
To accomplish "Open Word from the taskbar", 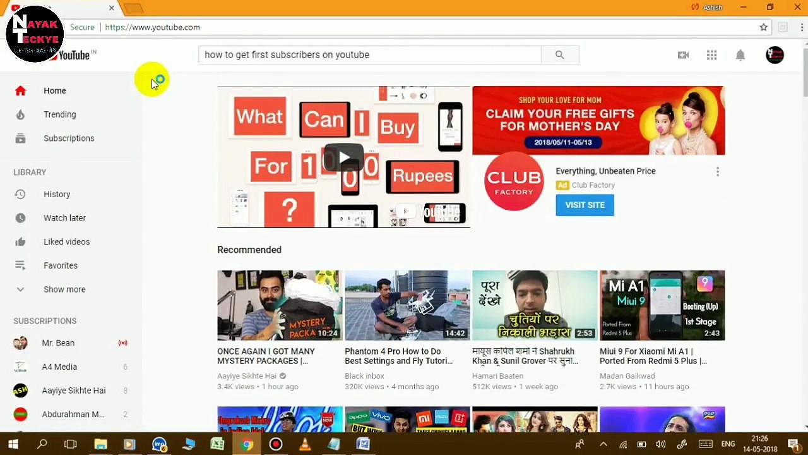I will coord(363,444).
